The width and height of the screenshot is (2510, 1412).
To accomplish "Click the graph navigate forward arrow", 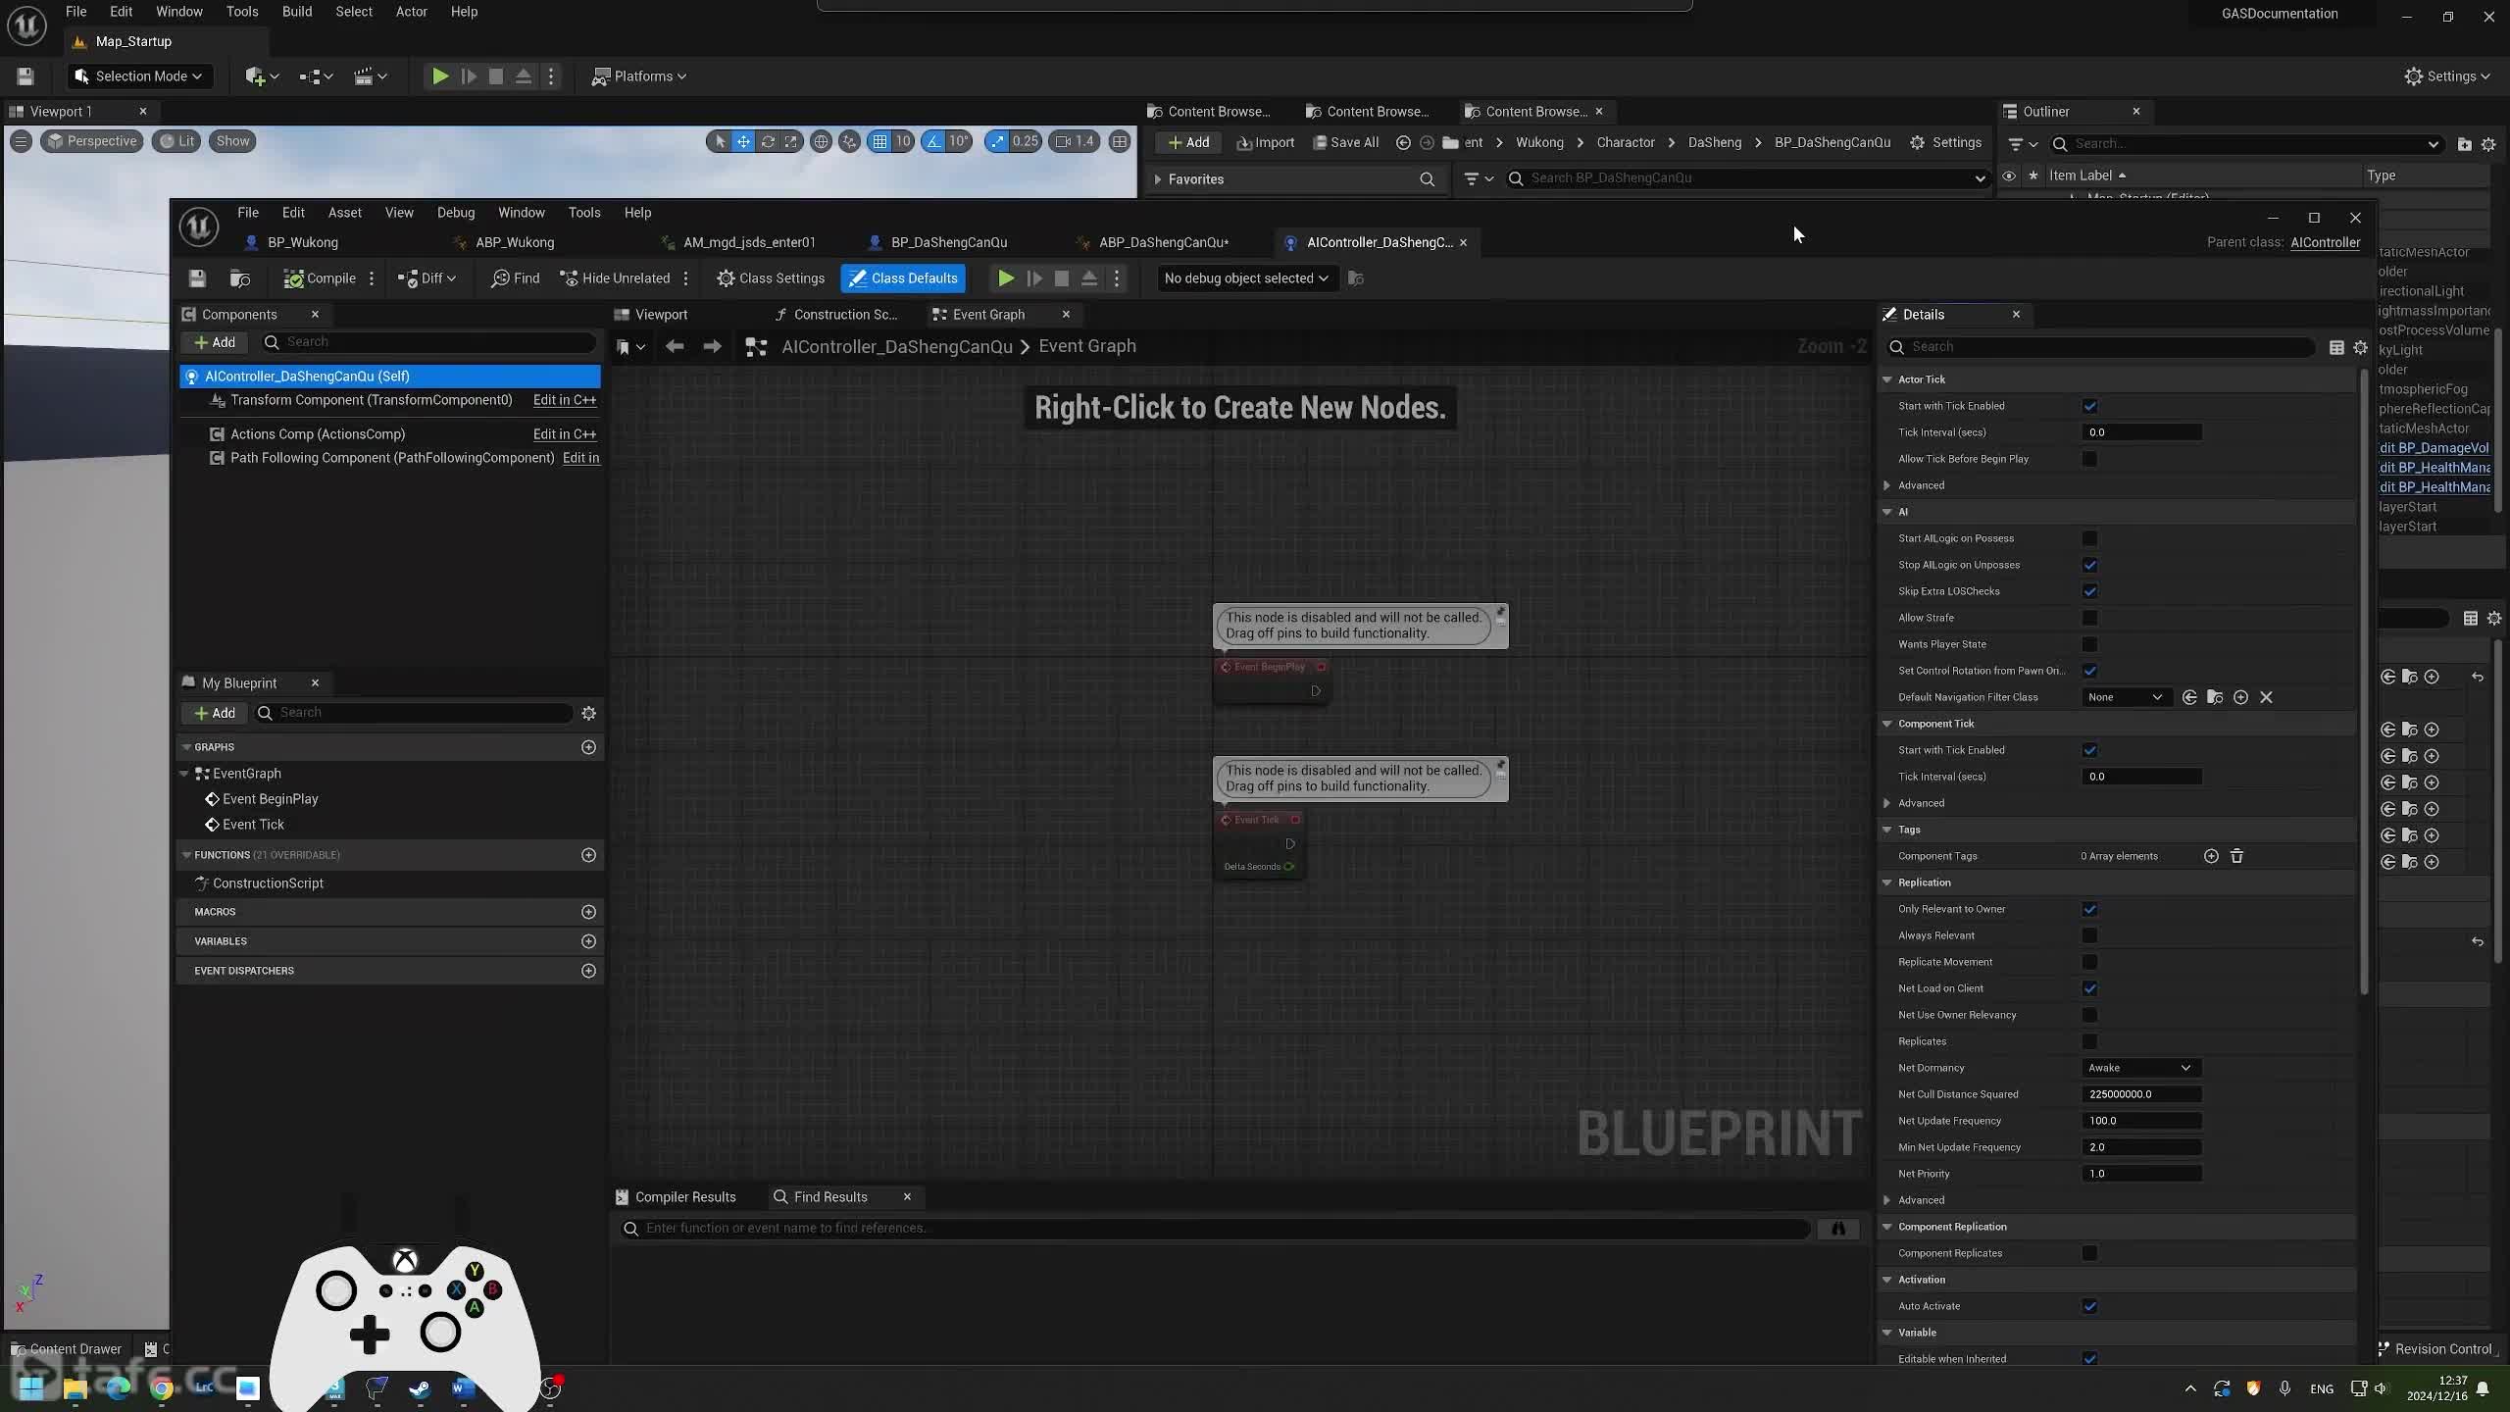I will click(x=713, y=346).
